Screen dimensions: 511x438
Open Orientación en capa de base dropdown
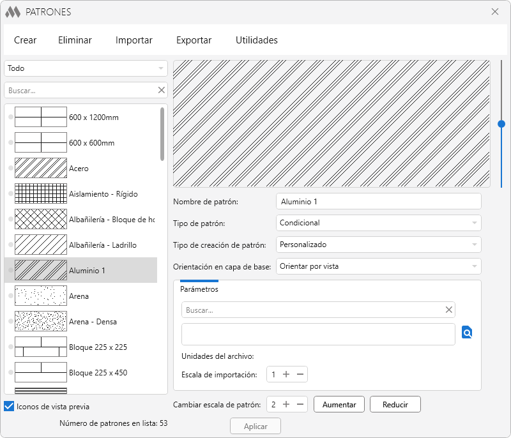(x=379, y=266)
